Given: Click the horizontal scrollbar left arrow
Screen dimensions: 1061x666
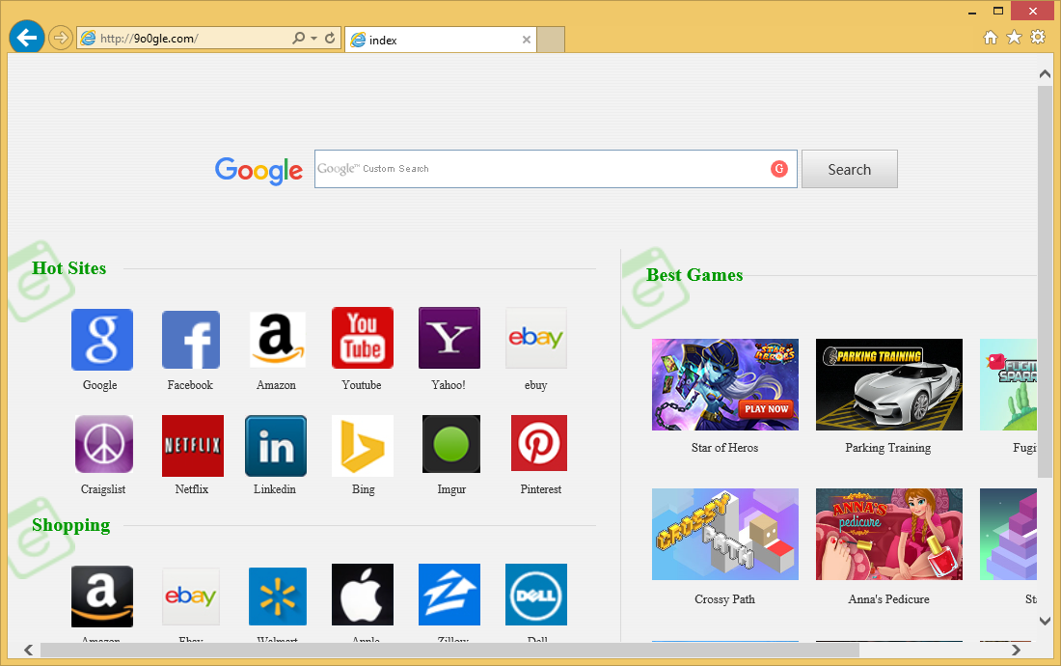Looking at the screenshot, I should [x=28, y=650].
